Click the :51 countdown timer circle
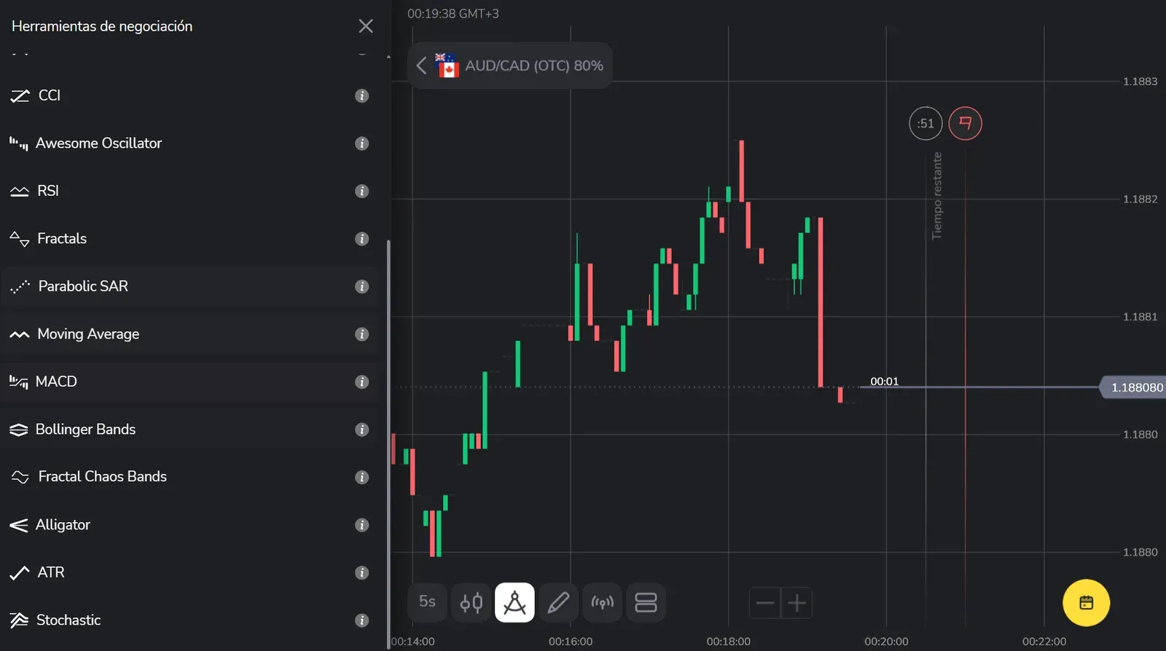The width and height of the screenshot is (1166, 651). (x=926, y=123)
